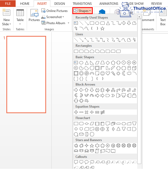Click the Online Pictures button
Viewport: 168px width, 169px height.
click(x=55, y=11)
